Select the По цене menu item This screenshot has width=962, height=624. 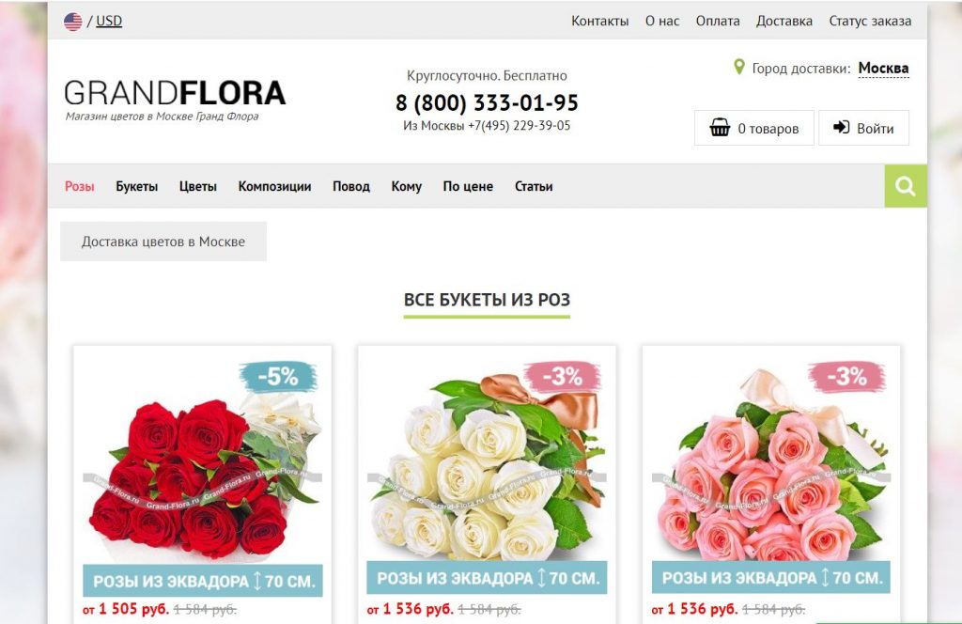coord(468,186)
